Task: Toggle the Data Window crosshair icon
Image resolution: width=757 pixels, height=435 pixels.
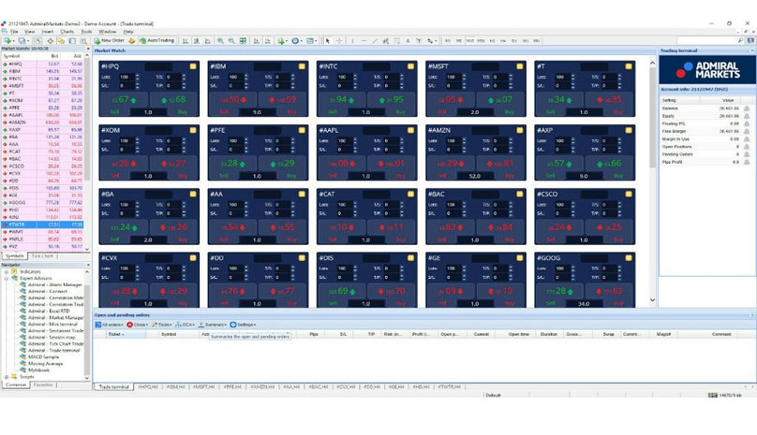Action: click(x=50, y=41)
